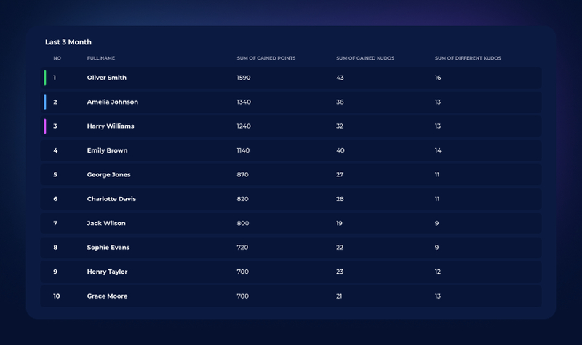Viewport: 582px width, 345px height.
Task: Select the Emily Brown row
Action: (x=107, y=151)
